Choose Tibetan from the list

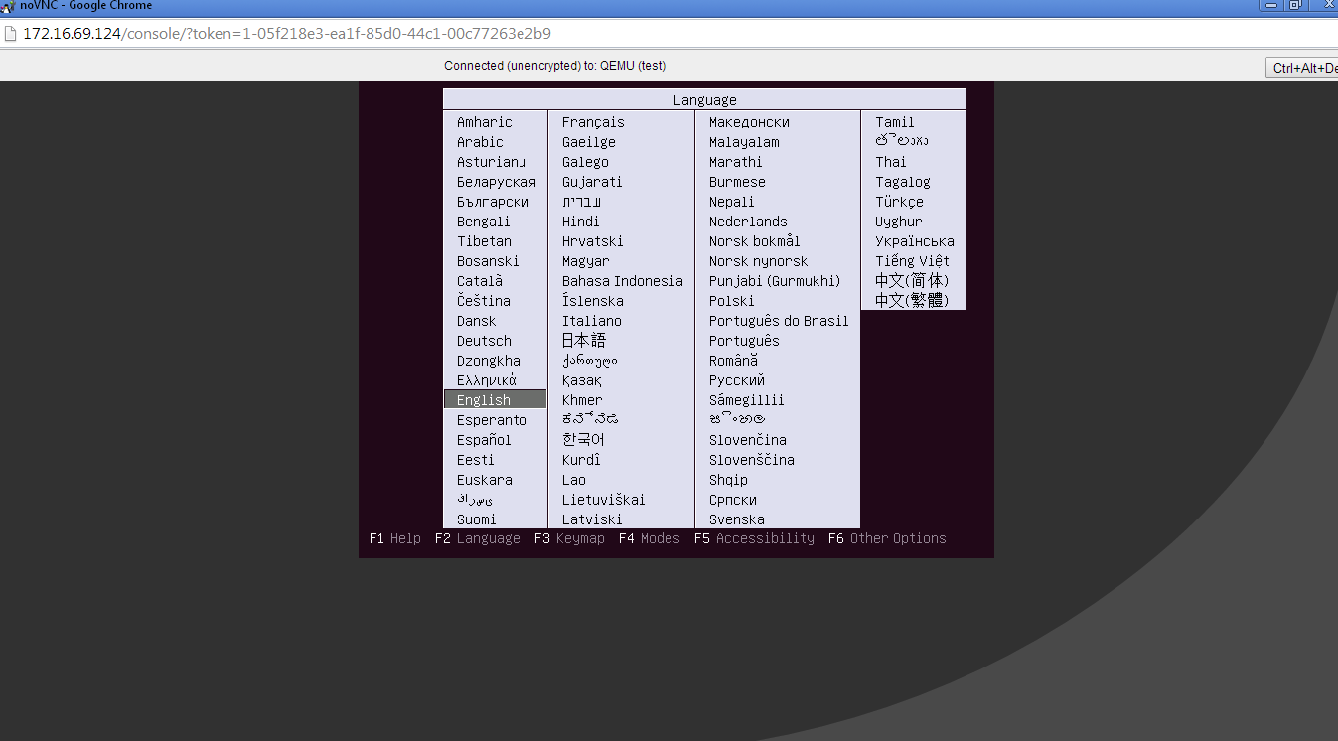(x=485, y=241)
